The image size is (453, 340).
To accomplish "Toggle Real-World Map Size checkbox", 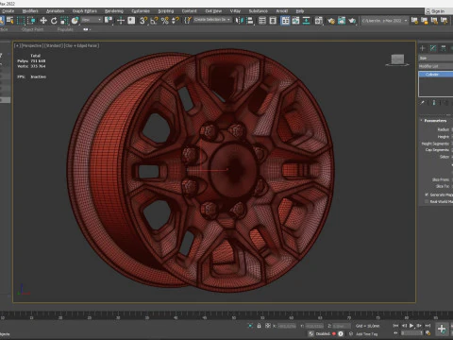I will click(x=427, y=201).
